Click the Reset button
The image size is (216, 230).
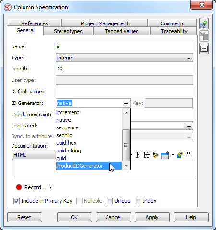(24, 217)
